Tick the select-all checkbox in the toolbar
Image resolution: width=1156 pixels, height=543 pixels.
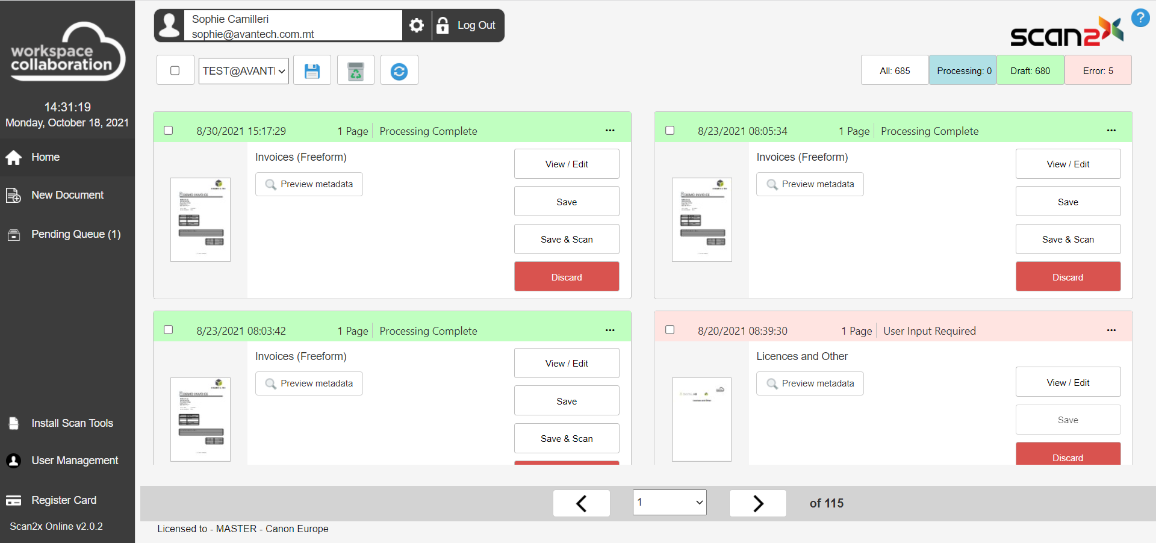(175, 70)
